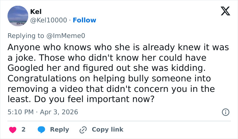238x139 pixels.
Task: Click the blue reply speech bubble icon
Action: coord(42,130)
